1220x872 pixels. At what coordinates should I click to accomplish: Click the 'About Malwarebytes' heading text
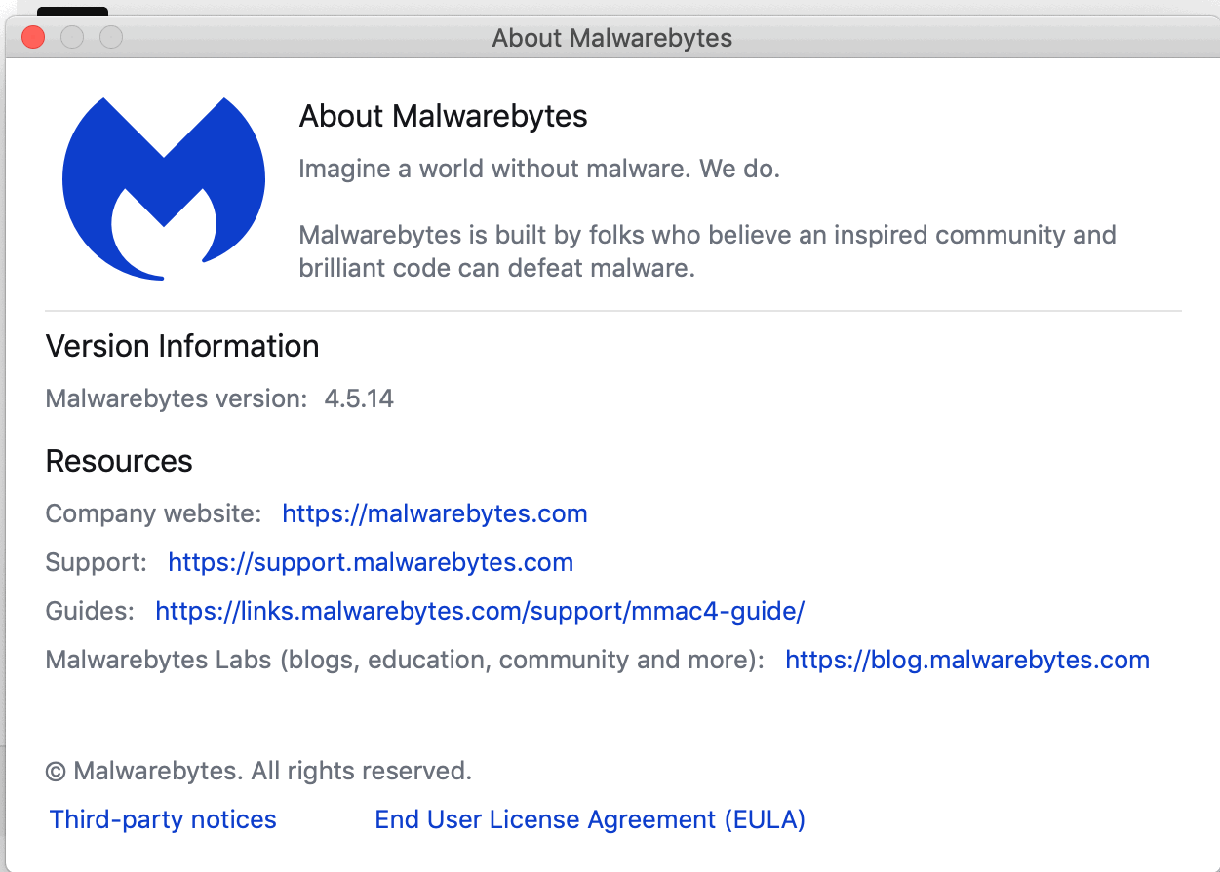coord(443,117)
